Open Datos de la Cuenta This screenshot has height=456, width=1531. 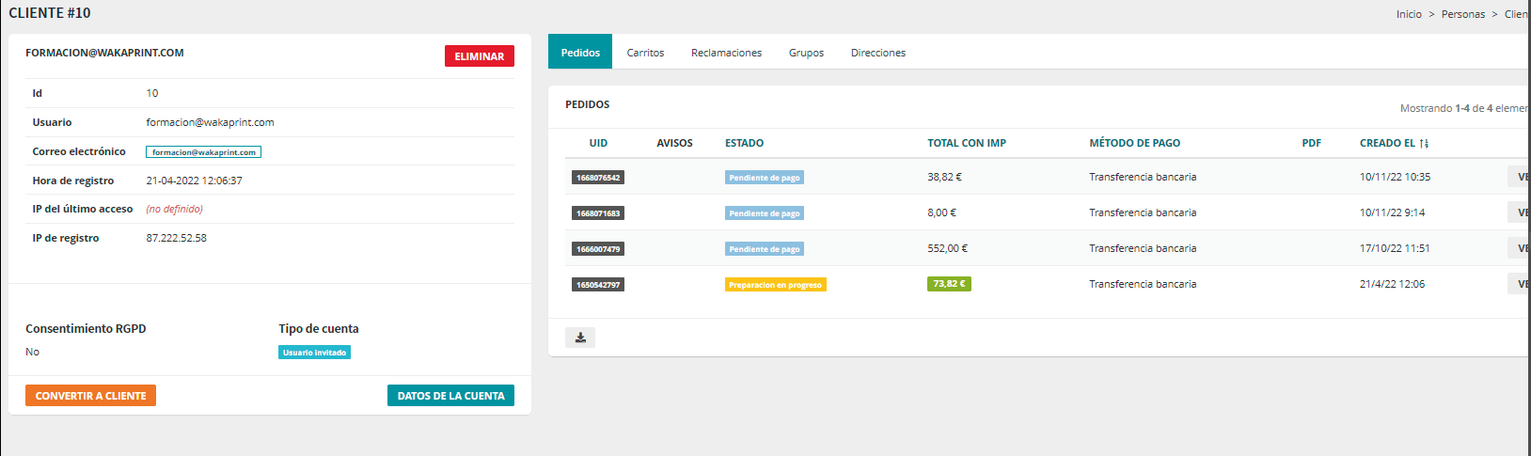[450, 396]
